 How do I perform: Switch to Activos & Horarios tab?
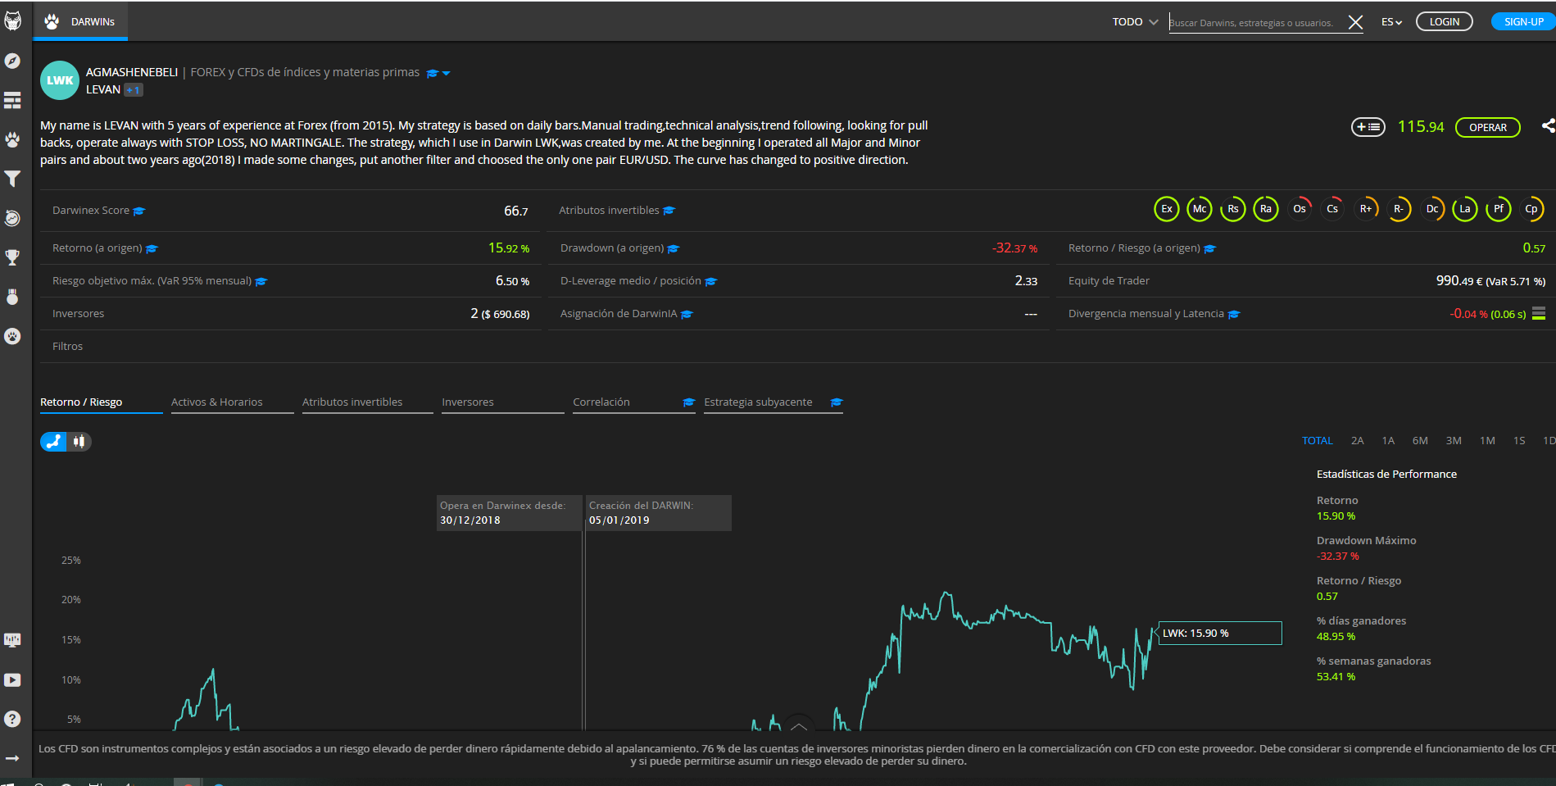(x=217, y=402)
